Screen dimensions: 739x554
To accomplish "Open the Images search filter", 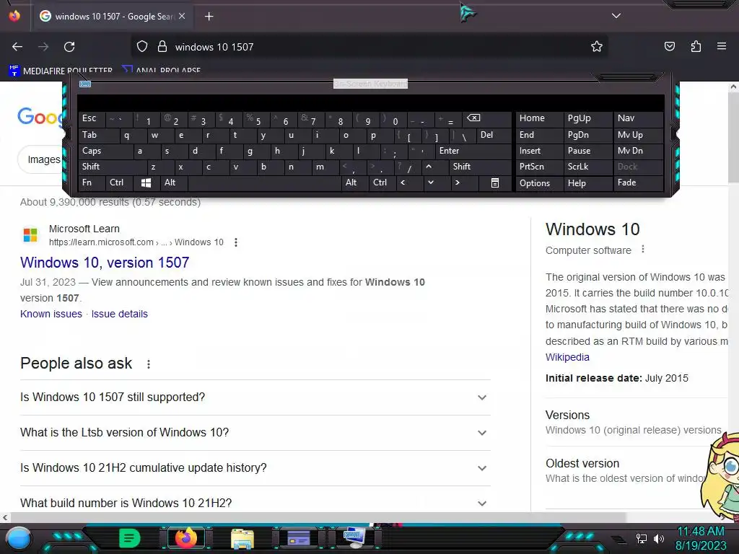I will click(x=43, y=159).
